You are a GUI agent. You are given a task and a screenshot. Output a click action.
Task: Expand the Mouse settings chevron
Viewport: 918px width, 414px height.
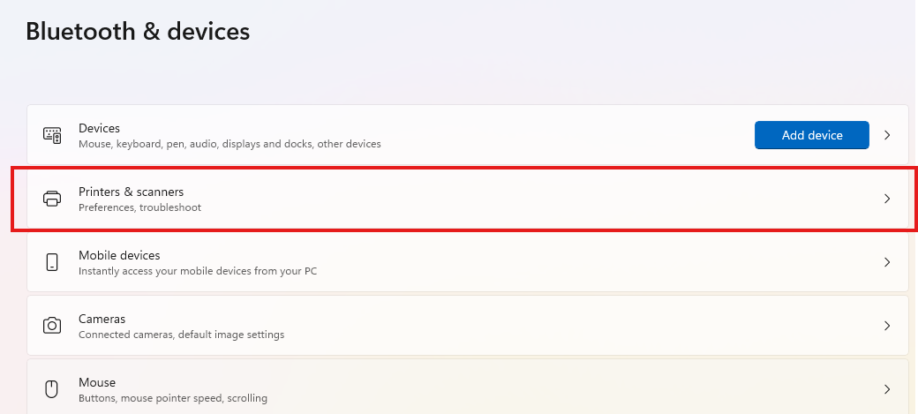point(887,389)
